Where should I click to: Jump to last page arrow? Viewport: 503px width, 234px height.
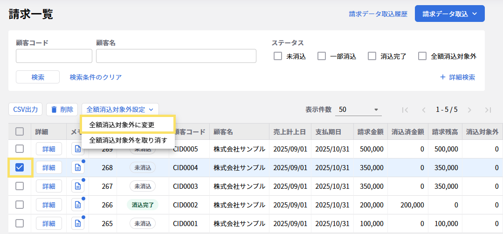click(488, 110)
